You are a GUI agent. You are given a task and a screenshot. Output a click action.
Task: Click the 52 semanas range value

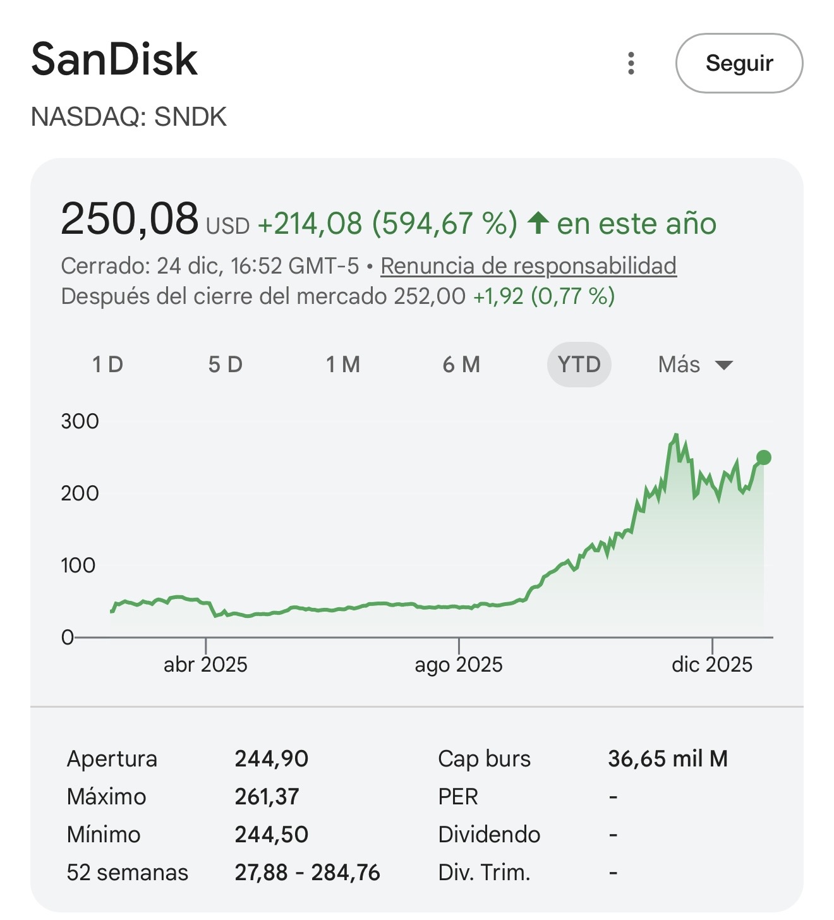pyautogui.click(x=307, y=872)
